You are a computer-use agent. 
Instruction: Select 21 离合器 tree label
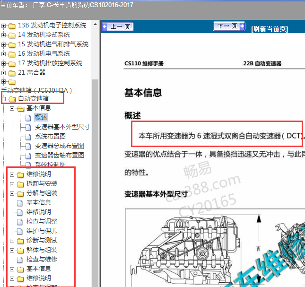(32, 72)
